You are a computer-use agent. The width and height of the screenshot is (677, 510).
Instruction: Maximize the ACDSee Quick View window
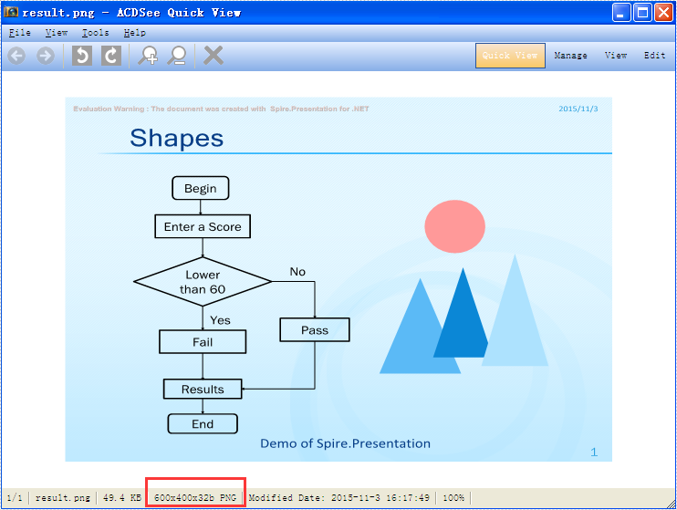tap(642, 13)
